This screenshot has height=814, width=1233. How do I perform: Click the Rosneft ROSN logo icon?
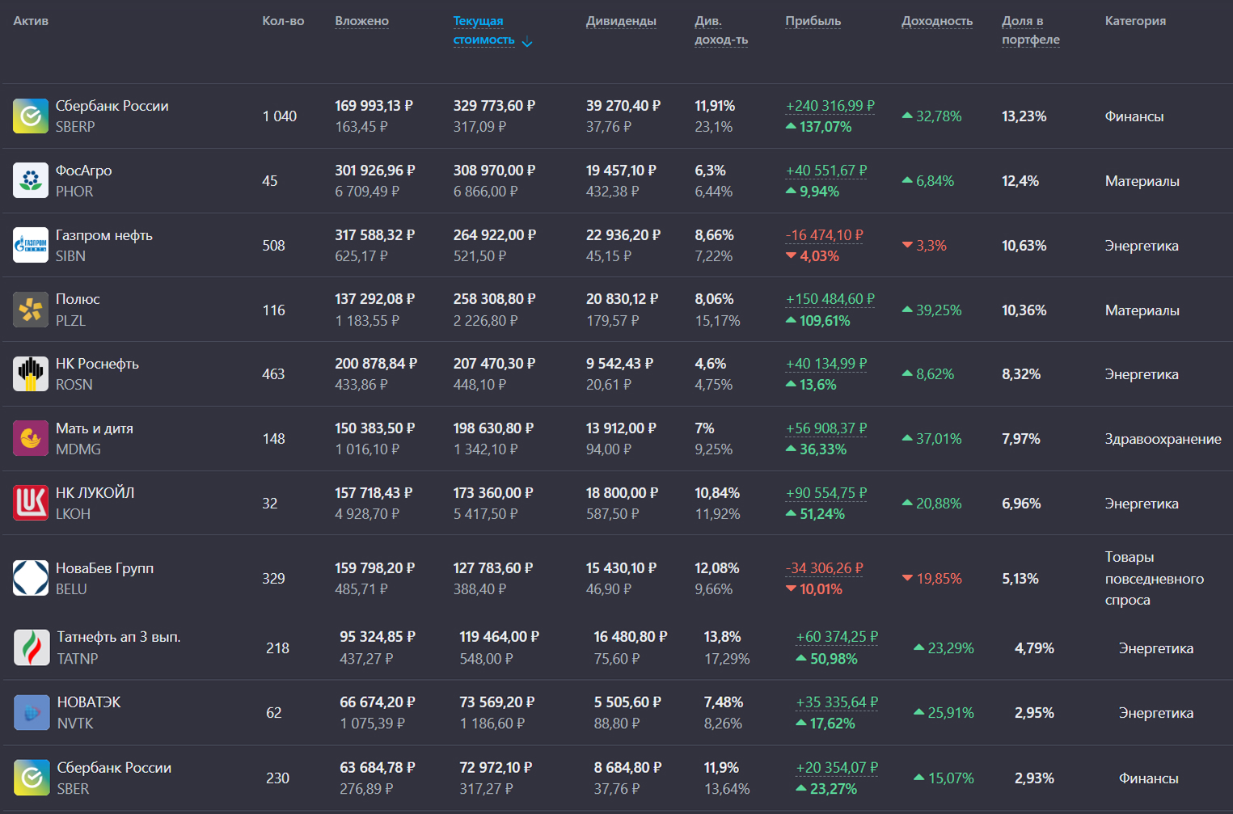pyautogui.click(x=31, y=374)
